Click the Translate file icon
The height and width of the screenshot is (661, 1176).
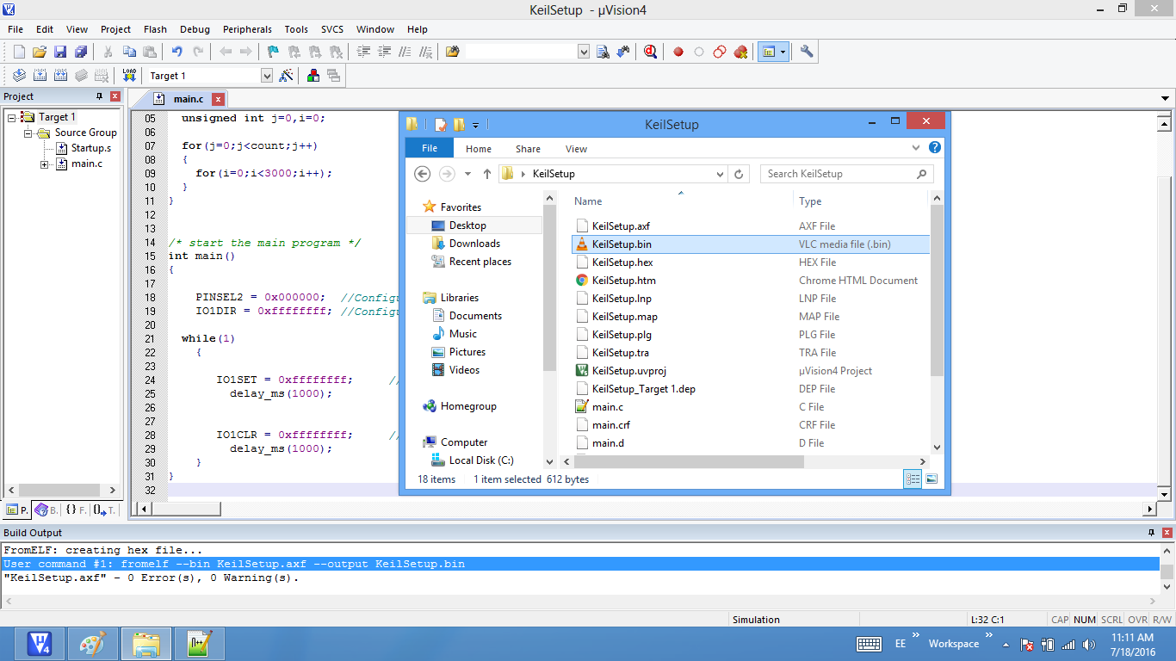click(x=19, y=76)
